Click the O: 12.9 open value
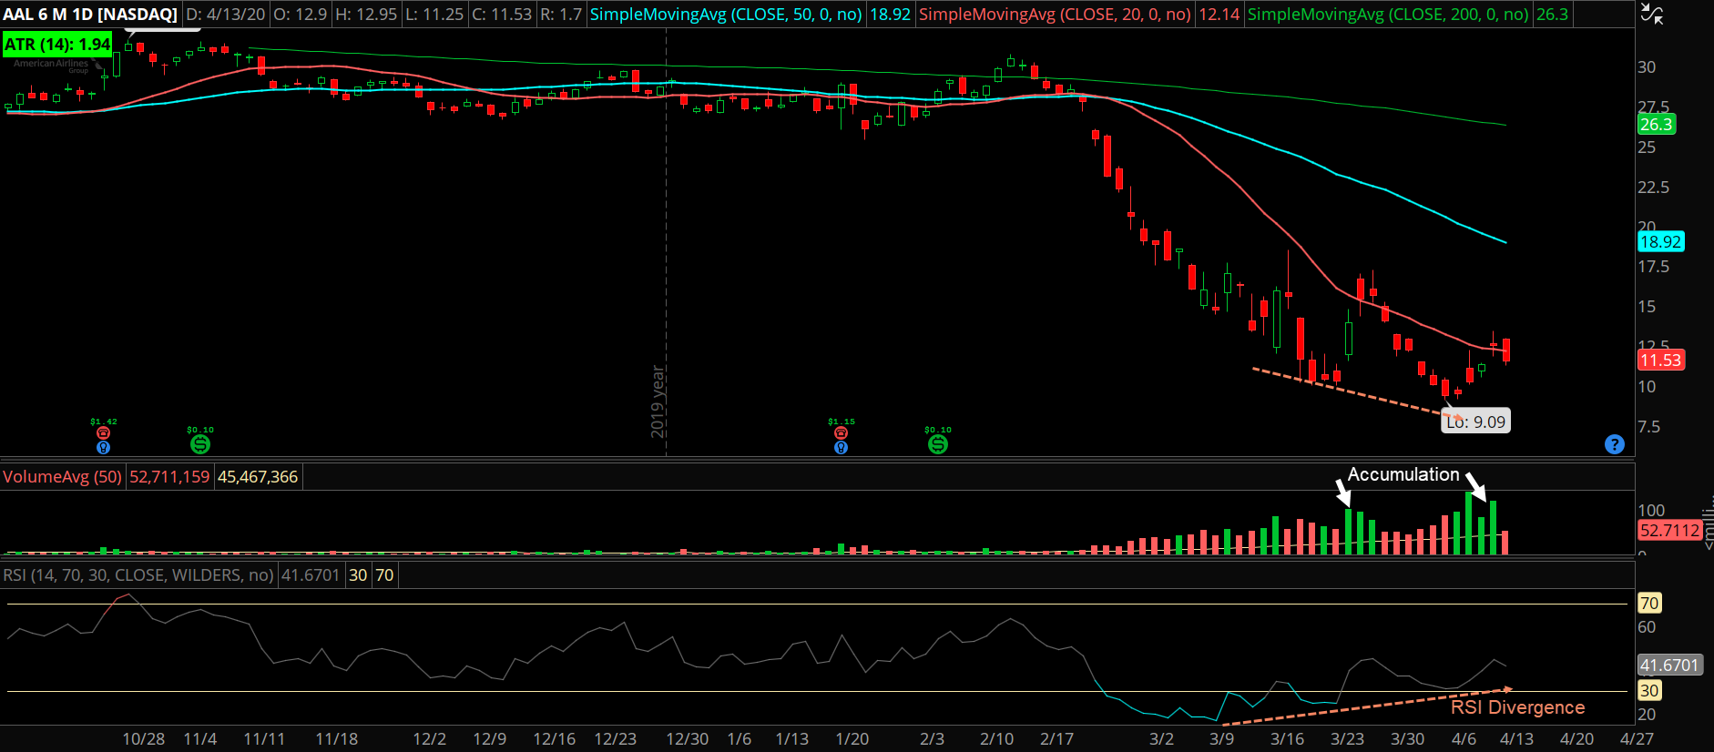Image resolution: width=1714 pixels, height=752 pixels. pos(300,15)
